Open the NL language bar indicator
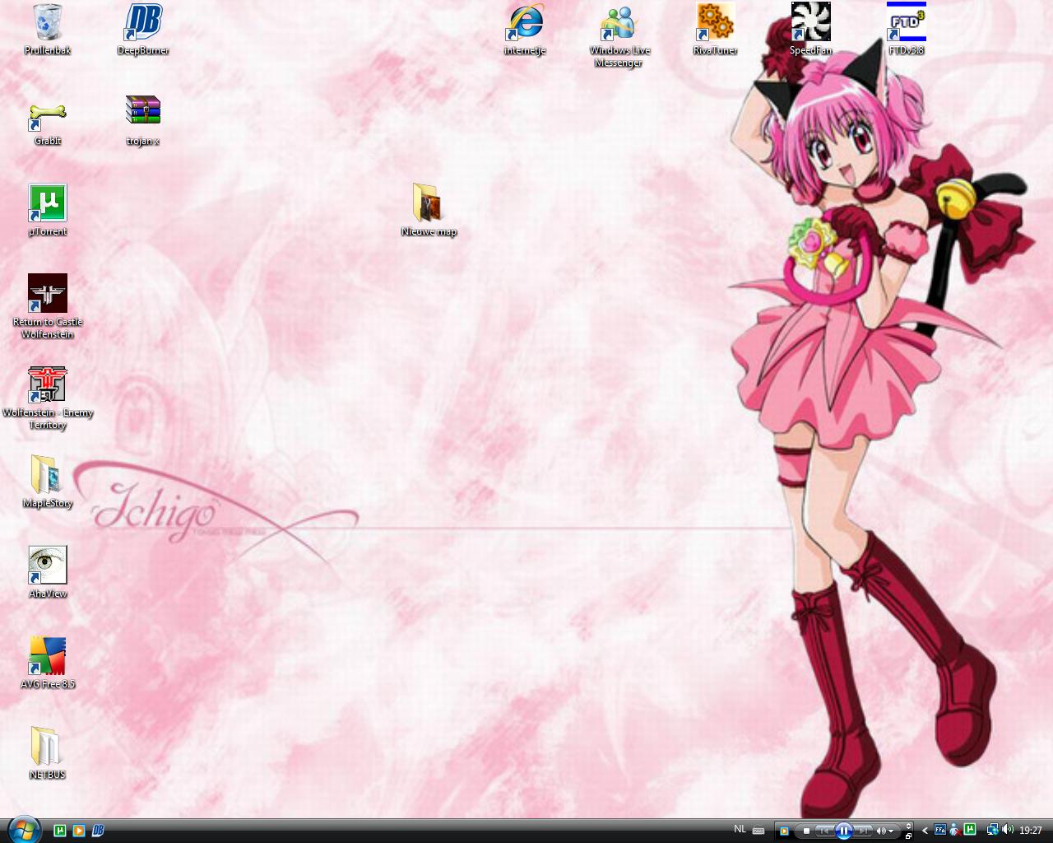Screen dimensions: 1053x843 740,830
